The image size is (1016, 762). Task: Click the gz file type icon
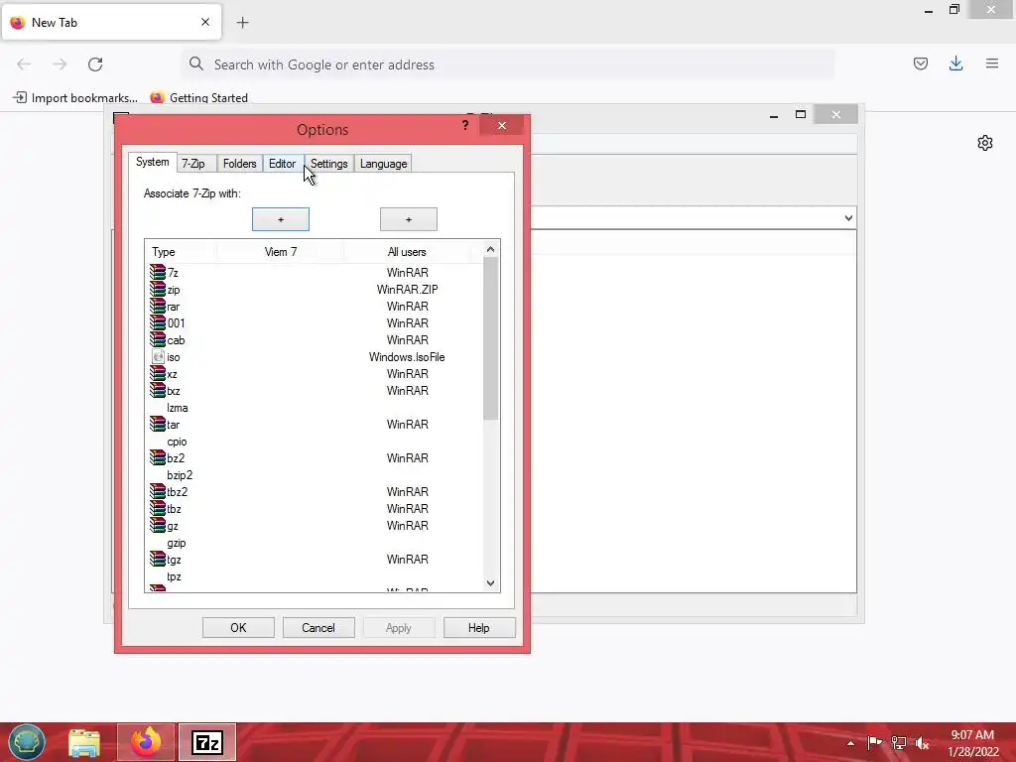coord(158,525)
